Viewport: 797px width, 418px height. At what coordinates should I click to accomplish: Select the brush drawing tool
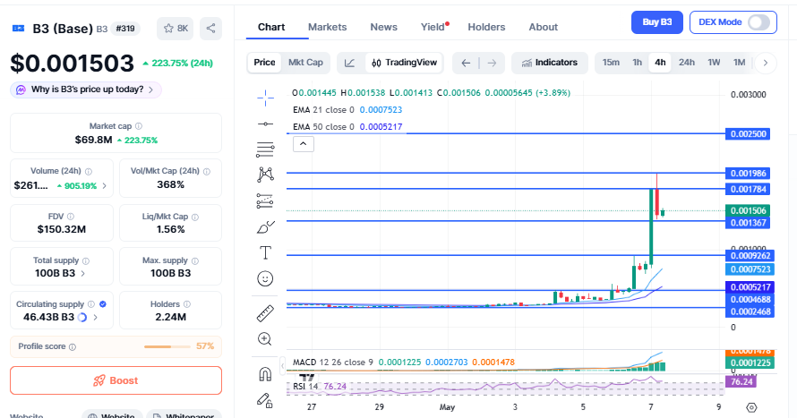coord(265,227)
